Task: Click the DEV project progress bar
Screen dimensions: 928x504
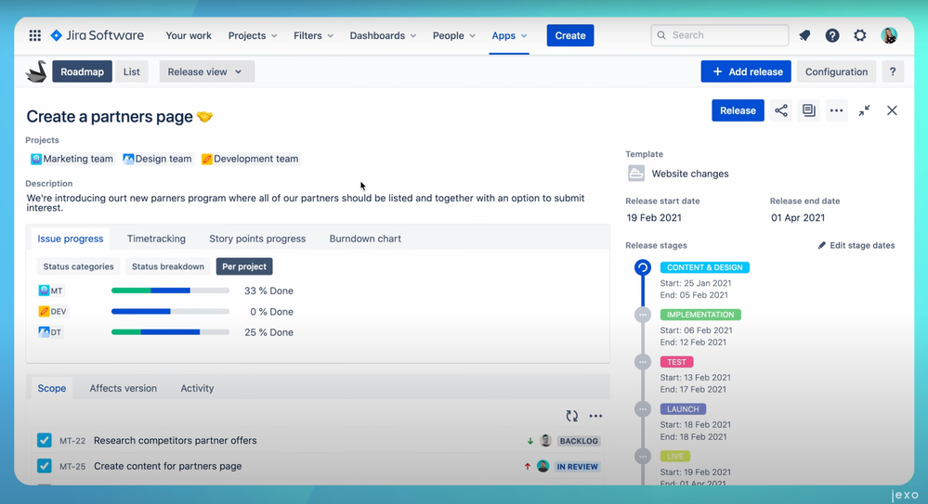Action: click(170, 311)
